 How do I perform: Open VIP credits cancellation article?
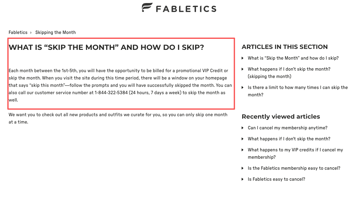pos(295,154)
